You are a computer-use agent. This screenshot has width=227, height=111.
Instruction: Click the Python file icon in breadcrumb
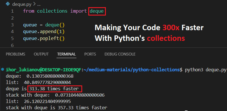tap(8, 4)
